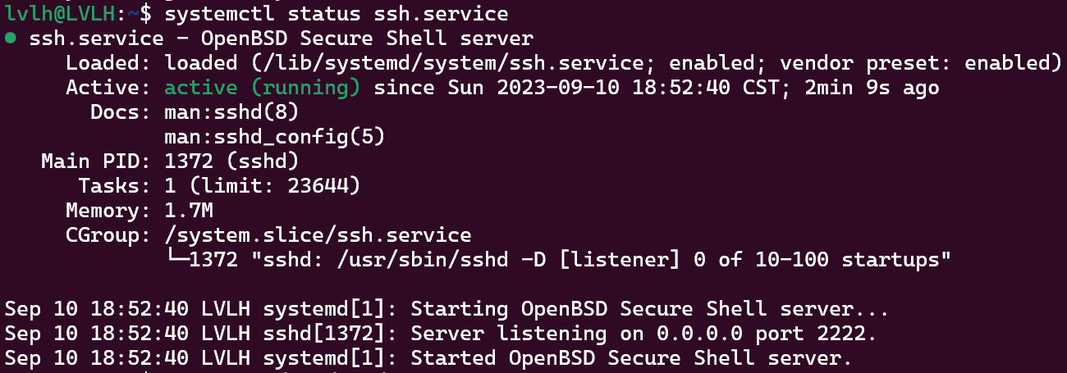Open the man:sshd_config(5) docs reference

pyautogui.click(x=274, y=137)
